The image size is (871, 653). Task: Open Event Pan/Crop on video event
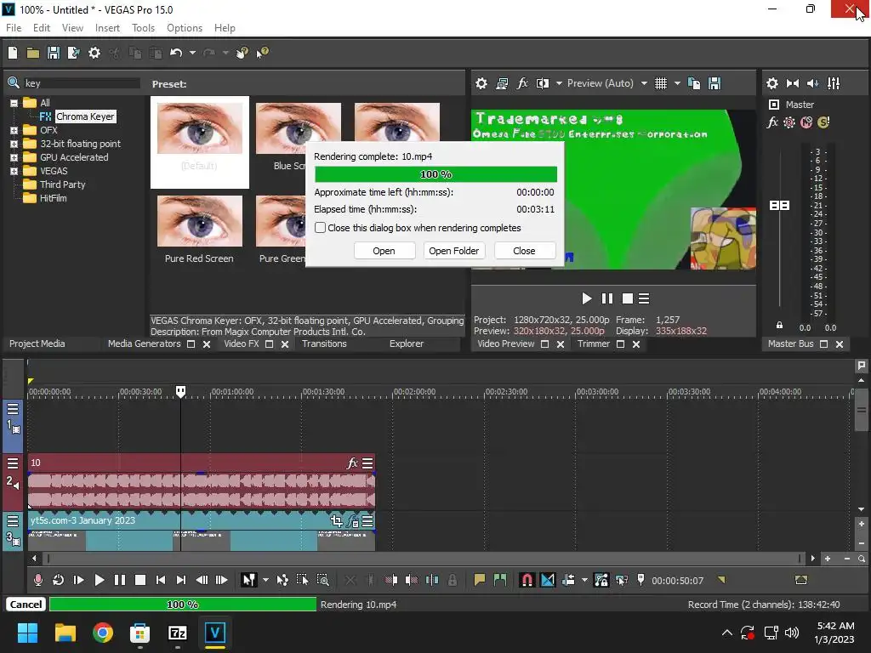click(x=336, y=521)
